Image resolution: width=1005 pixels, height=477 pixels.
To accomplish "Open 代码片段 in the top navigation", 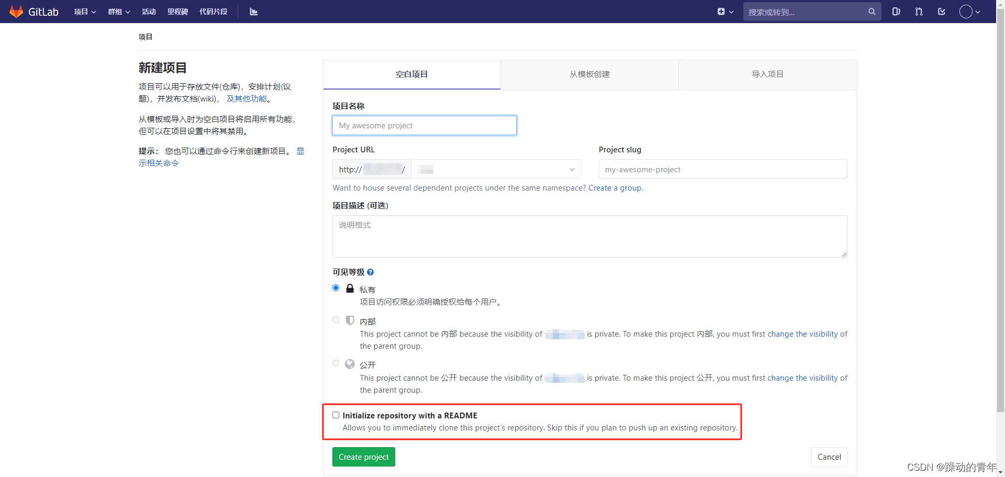I will [214, 12].
